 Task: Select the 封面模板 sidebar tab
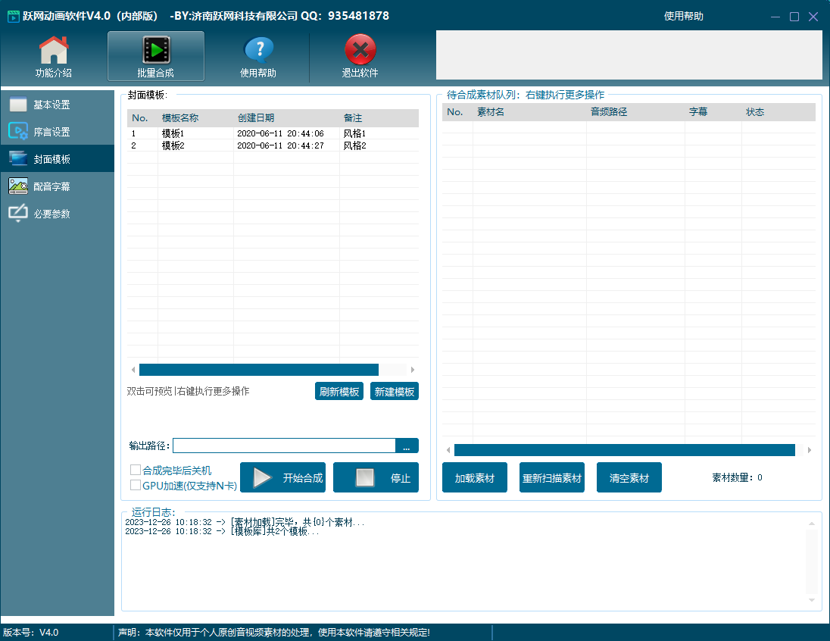tap(51, 159)
